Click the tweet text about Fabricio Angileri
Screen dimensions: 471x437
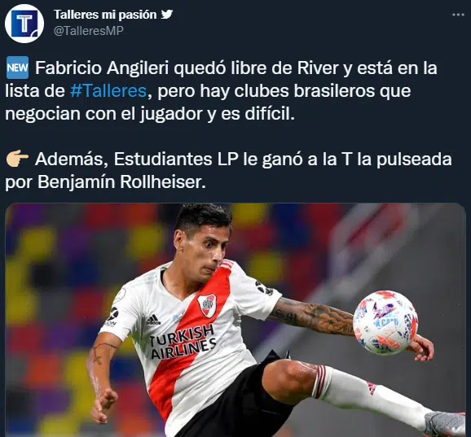[221, 90]
